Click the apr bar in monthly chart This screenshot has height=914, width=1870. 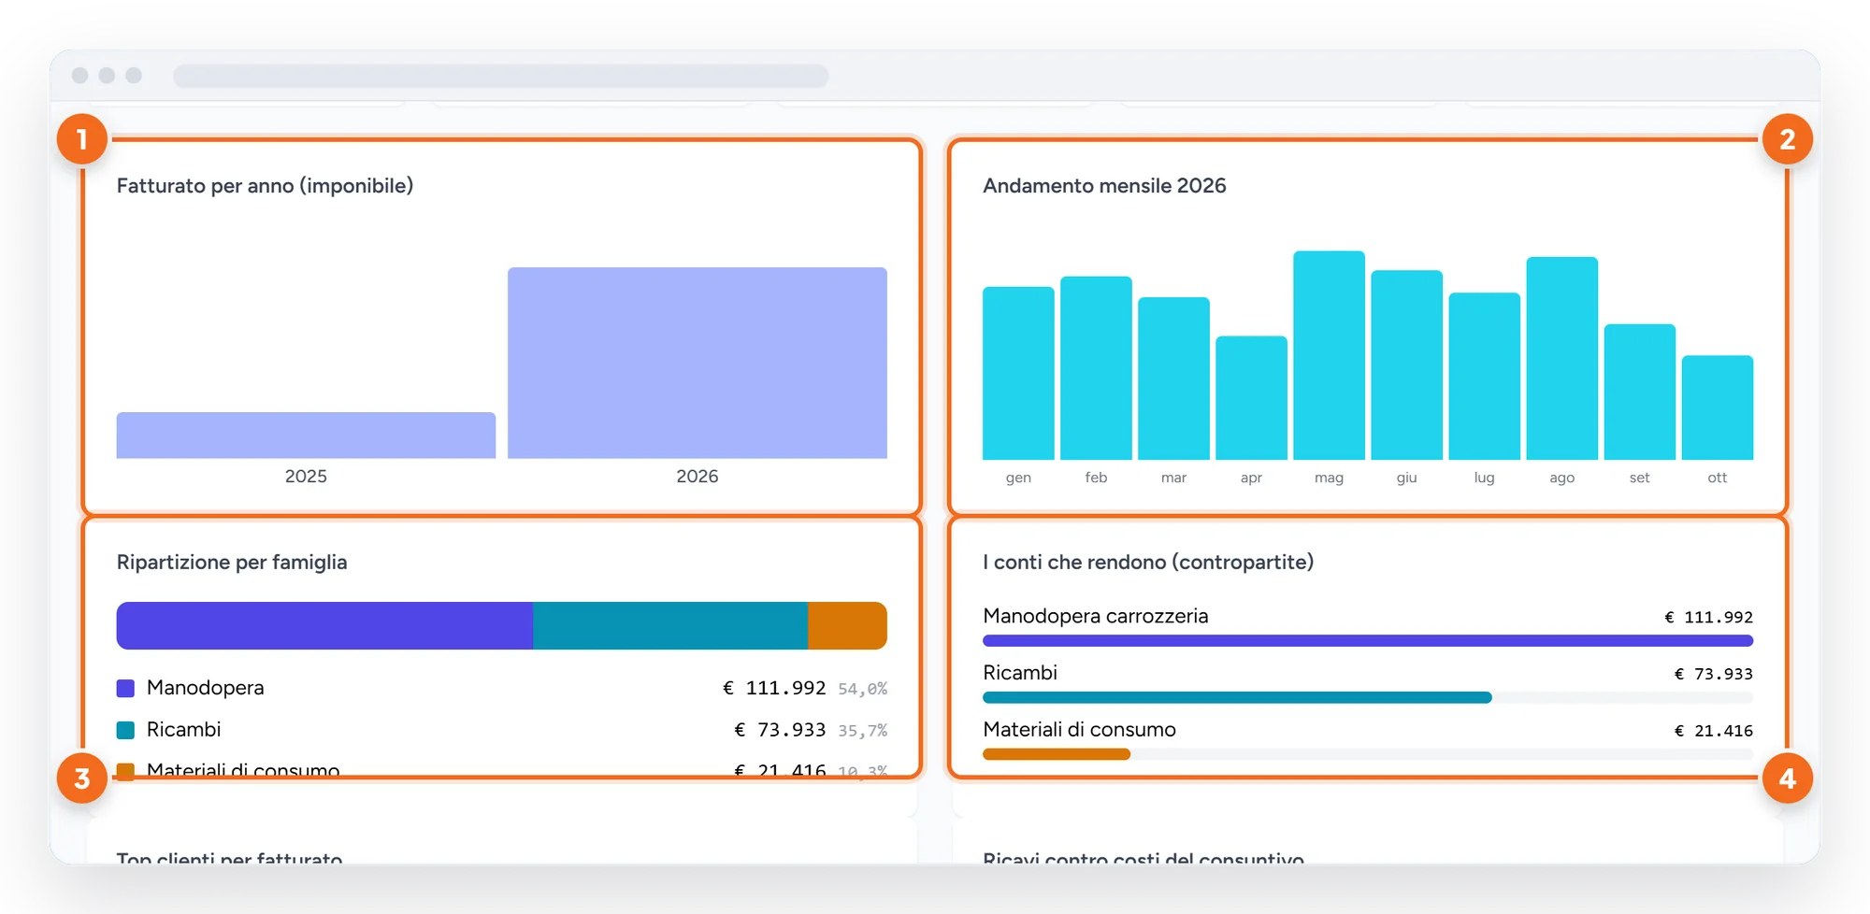pyautogui.click(x=1251, y=397)
